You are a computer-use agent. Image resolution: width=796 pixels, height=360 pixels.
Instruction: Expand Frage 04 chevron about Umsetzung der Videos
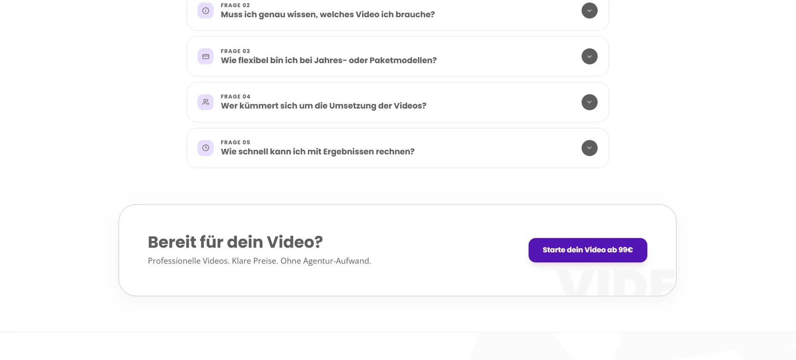(x=589, y=102)
